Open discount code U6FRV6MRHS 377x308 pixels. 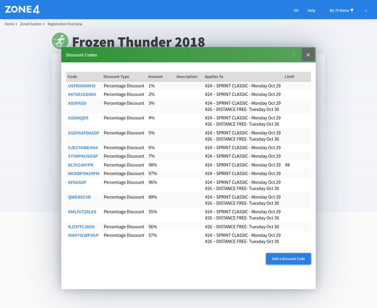pyautogui.click(x=82, y=86)
